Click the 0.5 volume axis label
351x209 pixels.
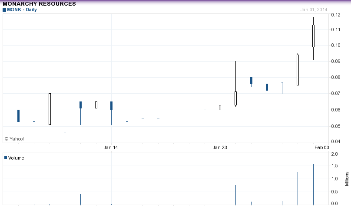tap(334, 192)
